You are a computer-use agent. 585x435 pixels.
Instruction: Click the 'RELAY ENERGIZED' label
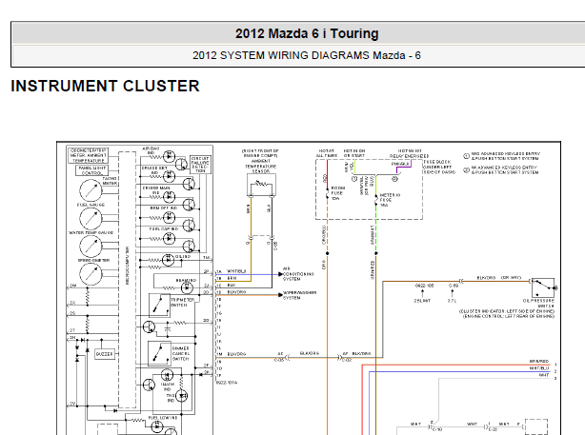(410, 156)
